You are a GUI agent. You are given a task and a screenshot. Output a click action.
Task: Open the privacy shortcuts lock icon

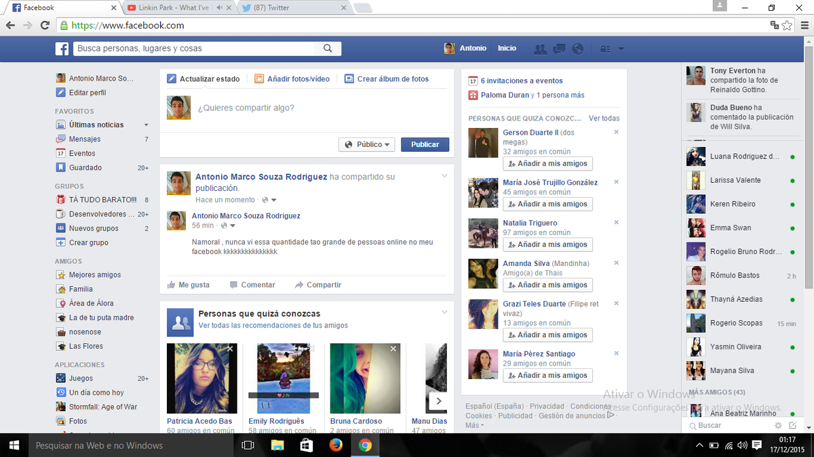(x=605, y=49)
